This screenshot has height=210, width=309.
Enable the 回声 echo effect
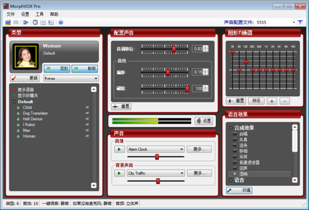point(235,168)
